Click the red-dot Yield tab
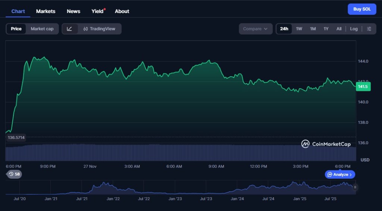 (98, 11)
